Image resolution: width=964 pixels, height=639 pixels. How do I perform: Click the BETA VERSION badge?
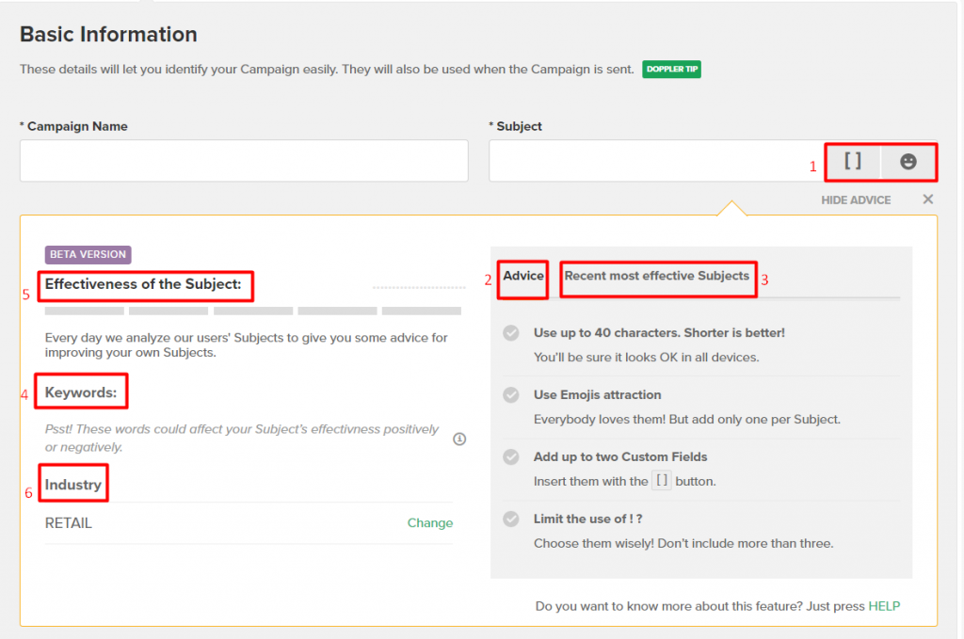88,253
